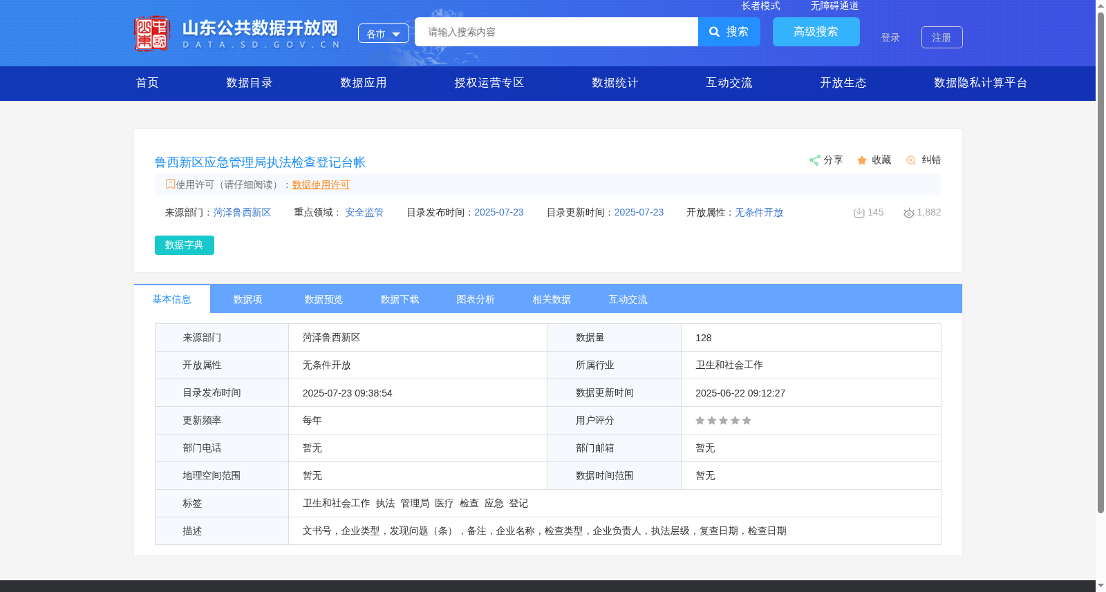The image size is (1106, 592).
Task: Click source department link 菏泽鲁西新区
Action: point(242,213)
